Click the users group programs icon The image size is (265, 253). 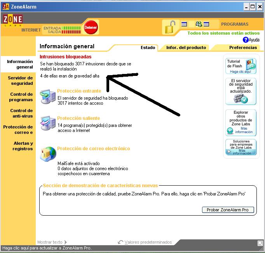(x=199, y=24)
